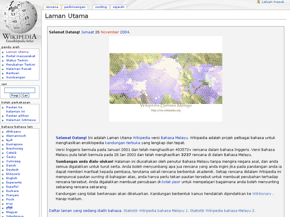Viewport: 290px width, 217px height.
Task: Visit the Wiktionary link
Action: (262, 194)
